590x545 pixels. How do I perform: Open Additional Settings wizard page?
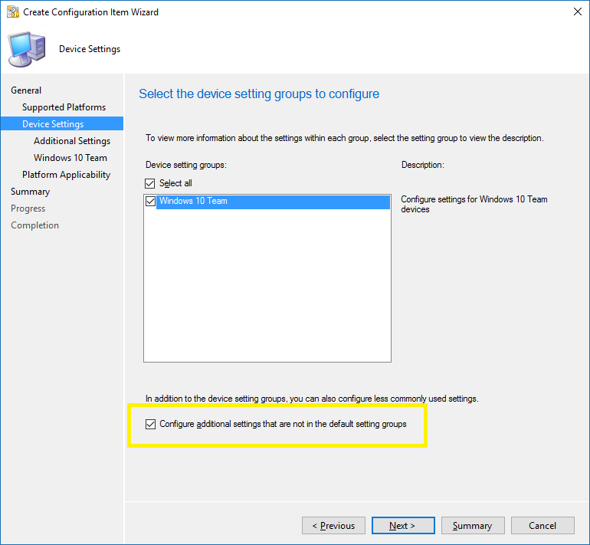click(x=72, y=141)
